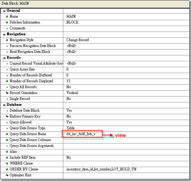Click dot icon beside Query Data Source Type
Screen dimensions: 191x181
point(7,128)
